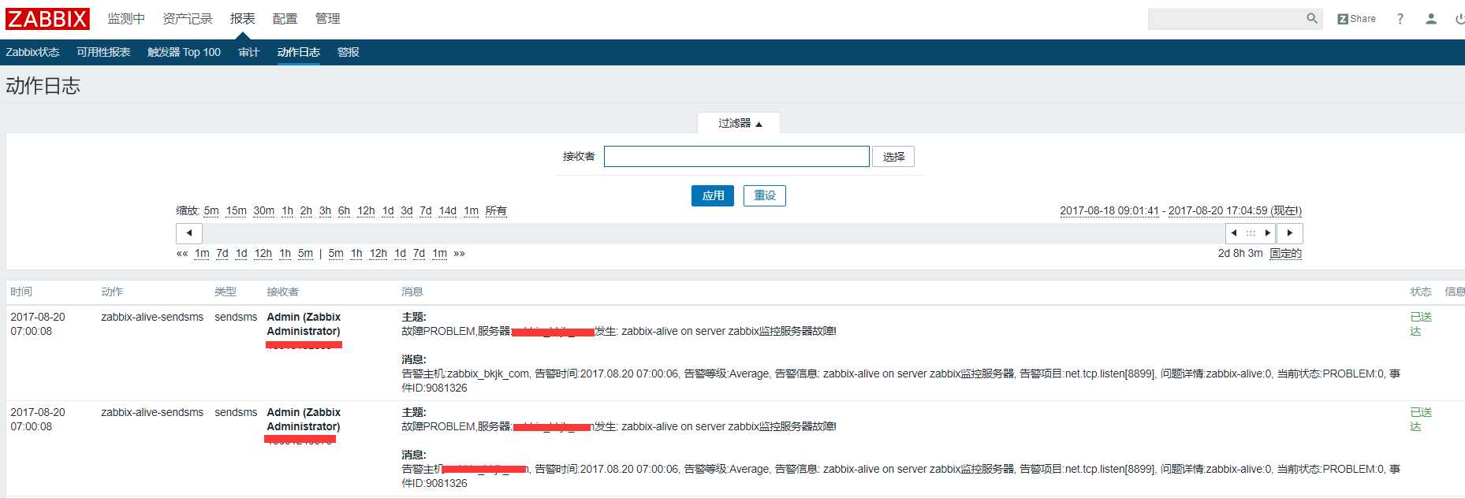1465x498 pixels.
Task: Zoom to 2h range
Action: pos(306,211)
